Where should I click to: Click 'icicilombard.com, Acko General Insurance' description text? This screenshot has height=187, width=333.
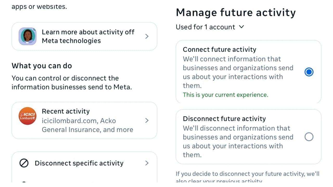pyautogui.click(x=87, y=125)
